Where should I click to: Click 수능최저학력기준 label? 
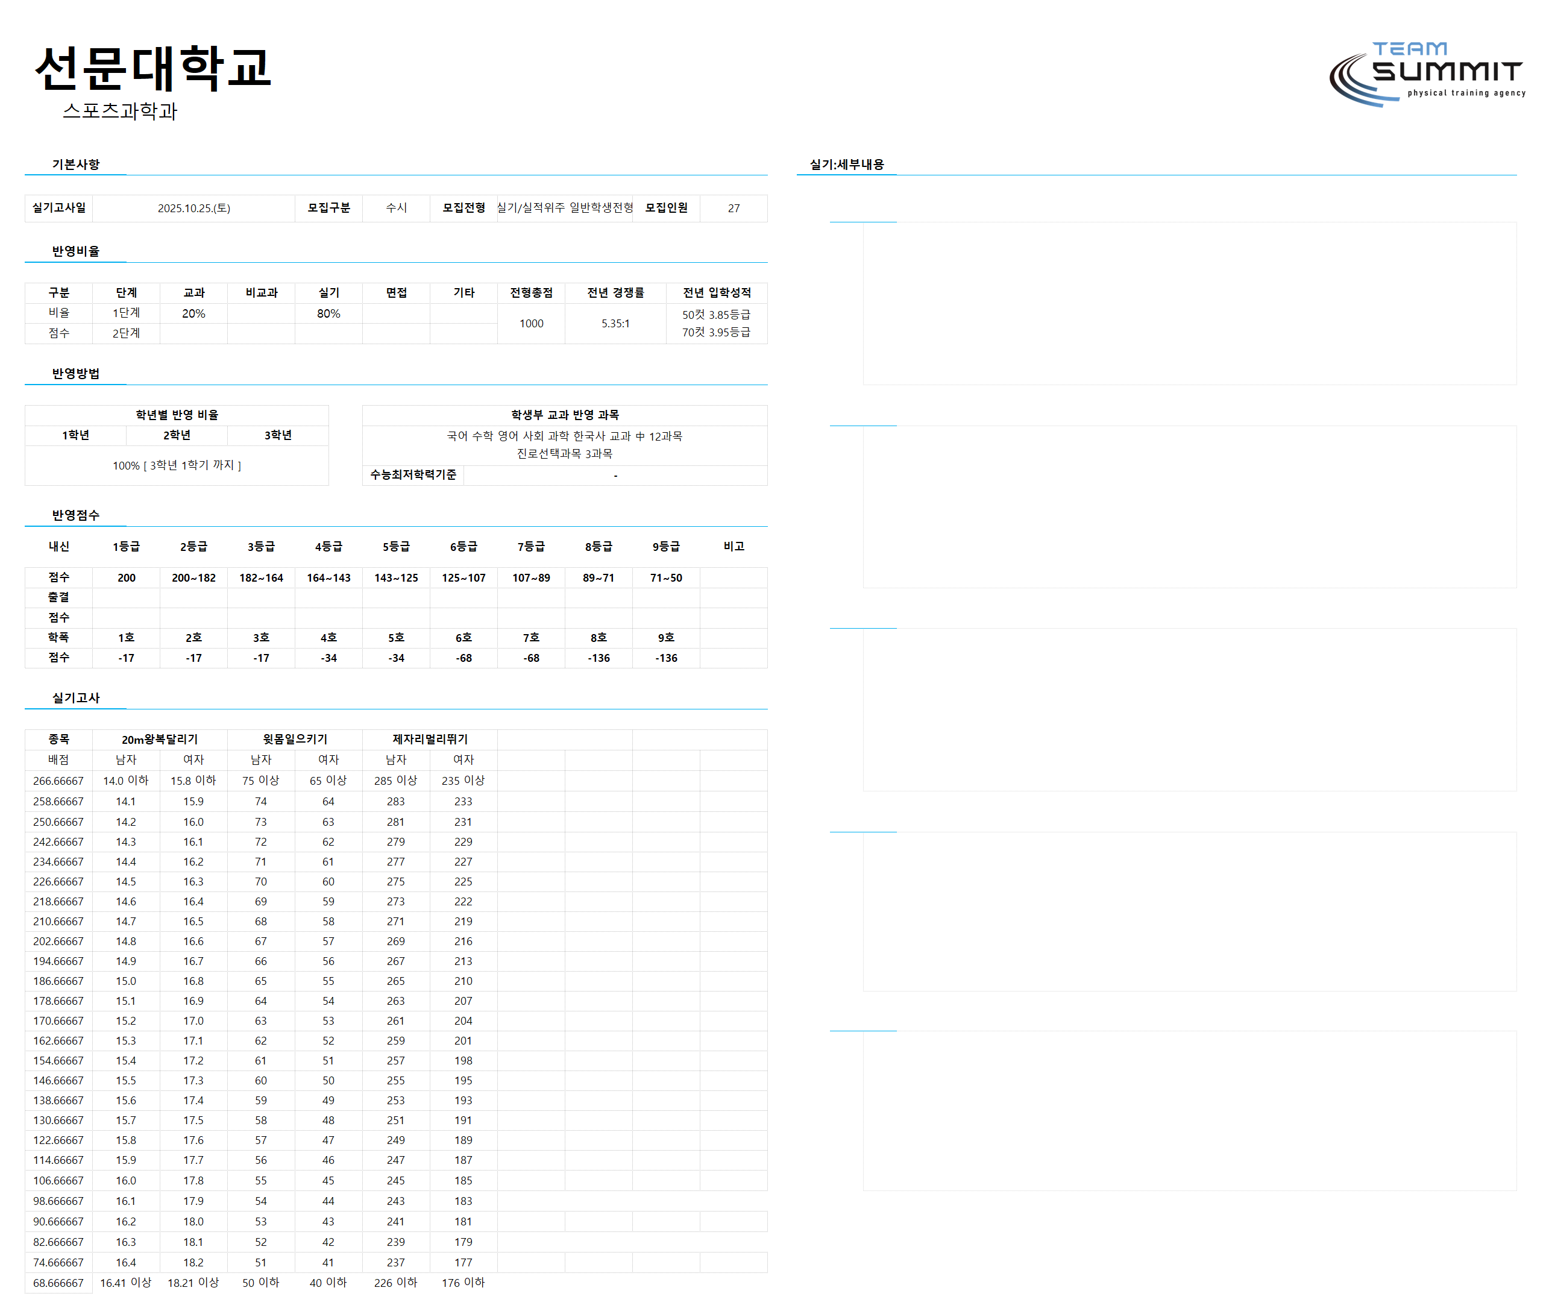coord(413,475)
